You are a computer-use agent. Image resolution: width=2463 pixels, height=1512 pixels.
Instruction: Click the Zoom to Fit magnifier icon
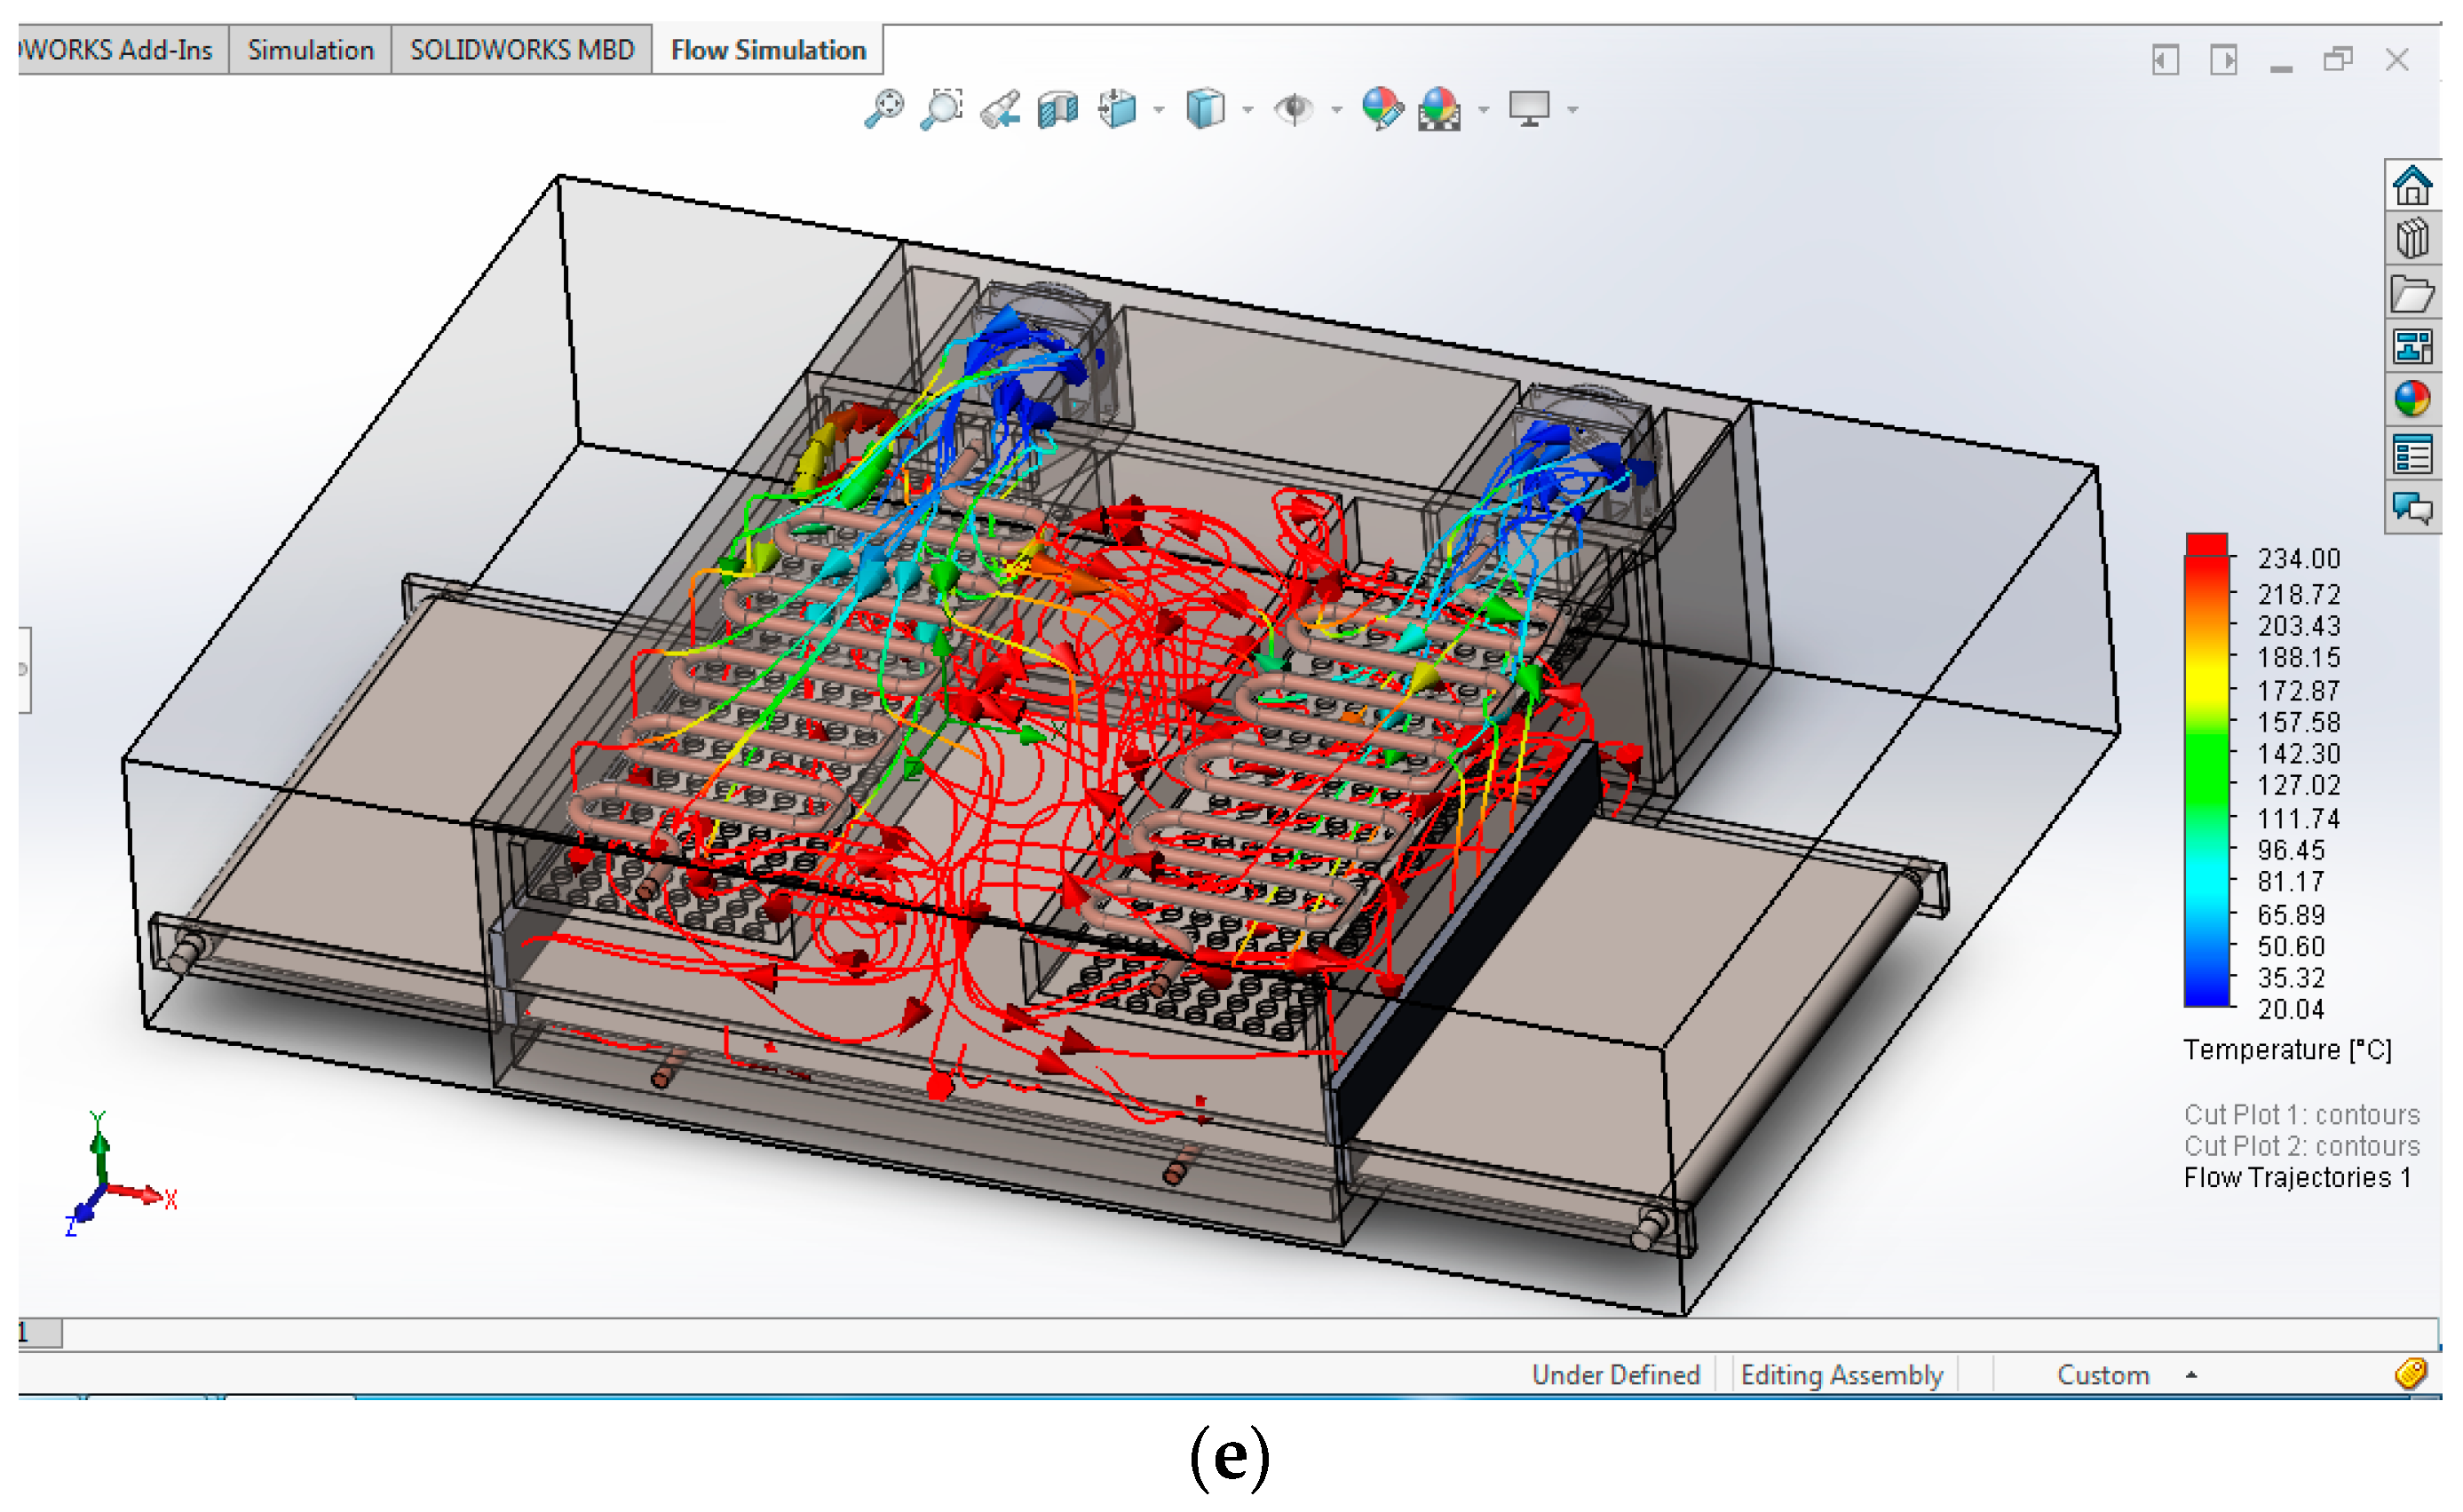pyautogui.click(x=884, y=108)
